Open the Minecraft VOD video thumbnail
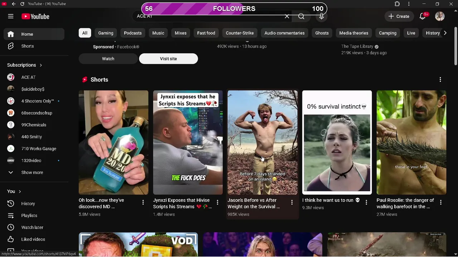 tap(138, 245)
